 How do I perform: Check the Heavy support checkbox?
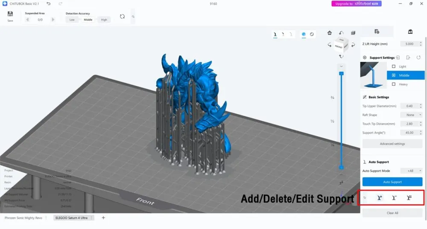(394, 84)
